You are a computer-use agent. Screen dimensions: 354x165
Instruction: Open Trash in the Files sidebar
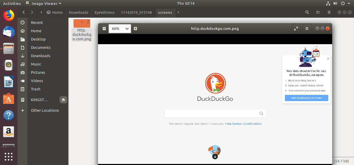point(43,89)
